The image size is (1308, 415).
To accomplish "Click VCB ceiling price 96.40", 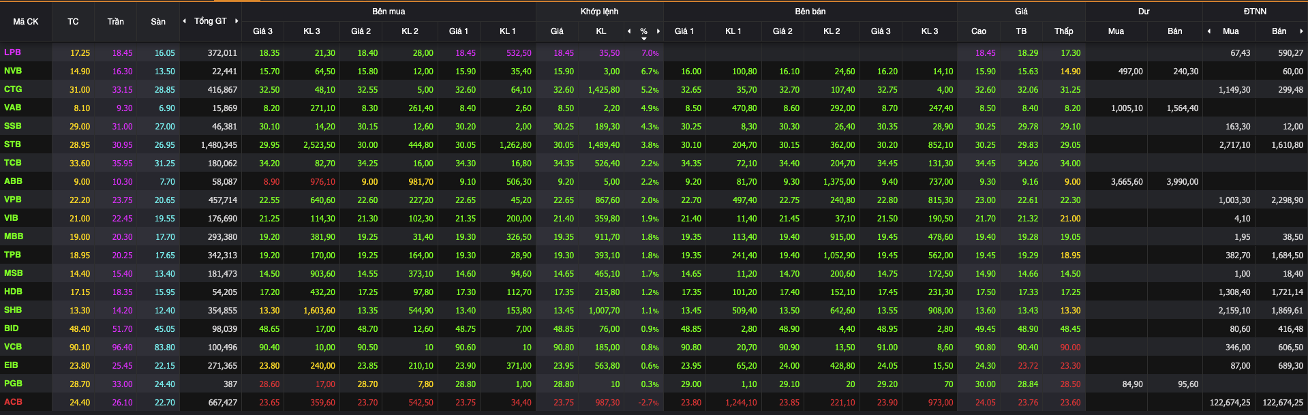I will click(122, 348).
